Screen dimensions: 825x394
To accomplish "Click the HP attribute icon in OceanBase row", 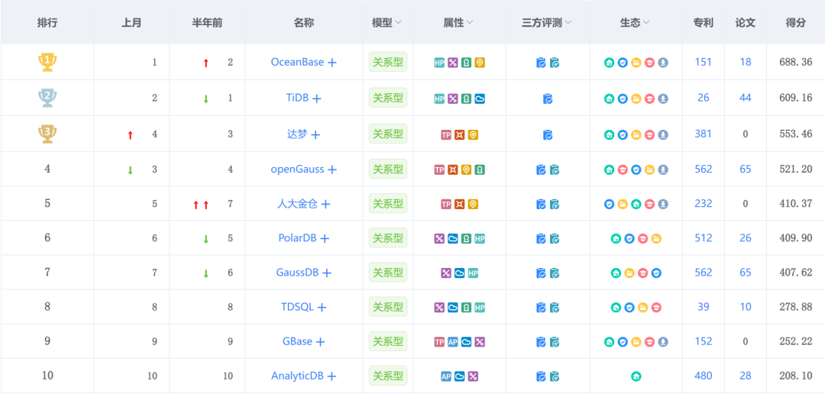I will click(x=439, y=63).
